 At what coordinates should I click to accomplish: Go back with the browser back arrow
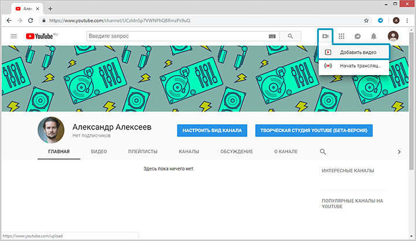click(9, 20)
